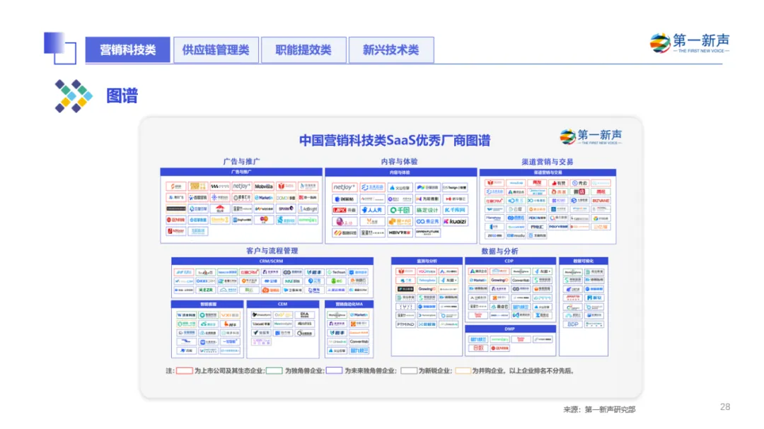Click the purple legend box for 未来独角兽企业
Image resolution: width=764 pixels, height=429 pixels.
[334, 370]
